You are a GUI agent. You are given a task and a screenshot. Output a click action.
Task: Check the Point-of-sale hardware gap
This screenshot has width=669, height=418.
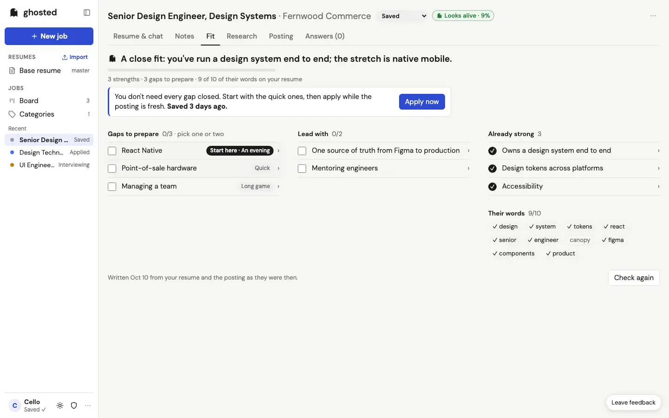[x=112, y=169]
